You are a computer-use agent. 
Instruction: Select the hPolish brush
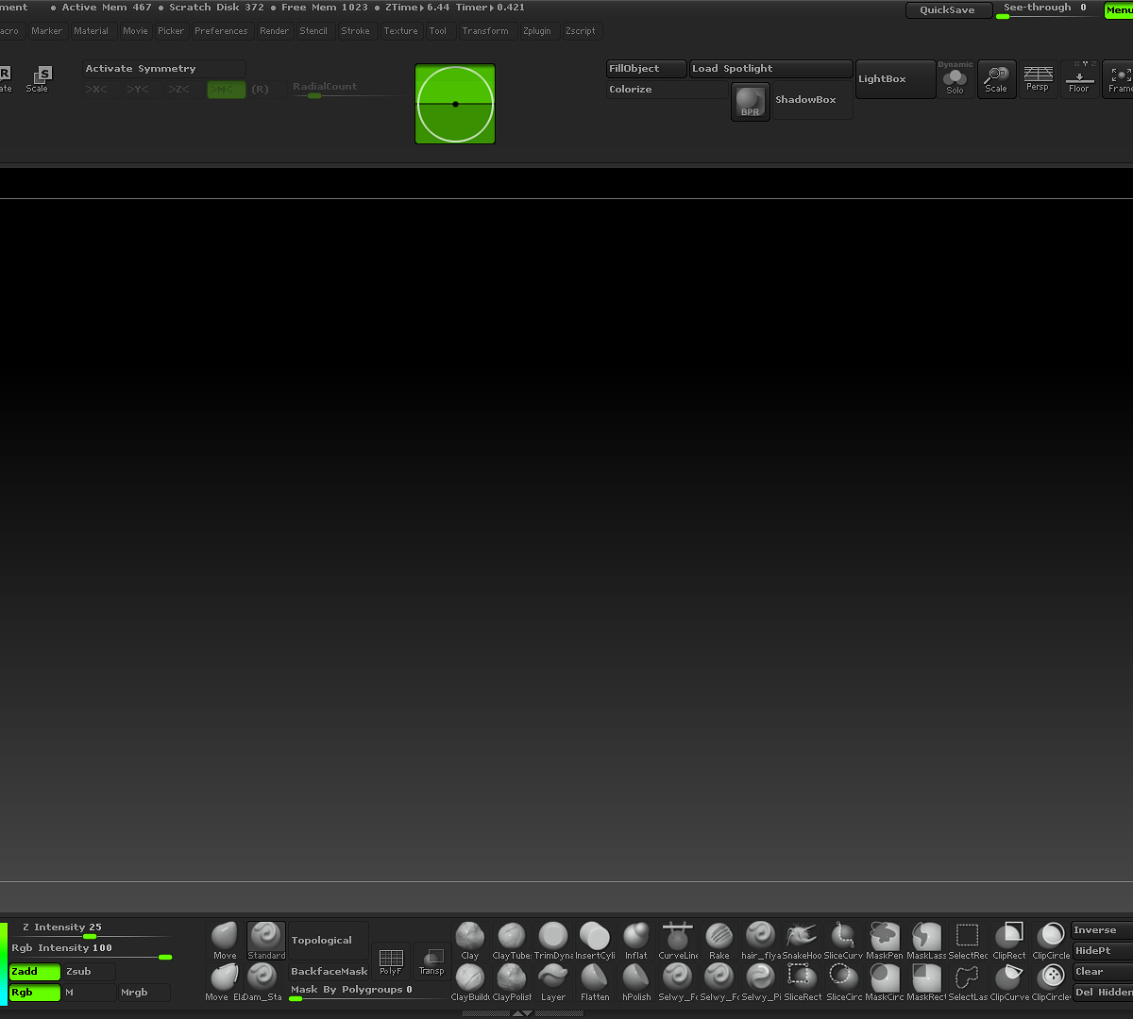[636, 982]
